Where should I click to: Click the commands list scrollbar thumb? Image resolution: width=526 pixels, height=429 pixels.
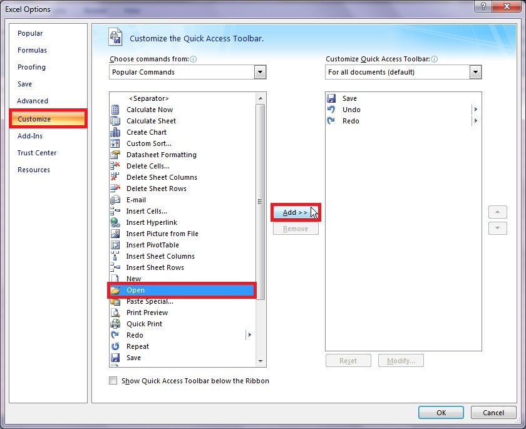click(x=260, y=201)
